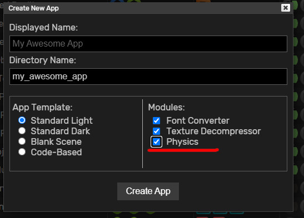Click the Create New App title bar

(x=142, y=8)
